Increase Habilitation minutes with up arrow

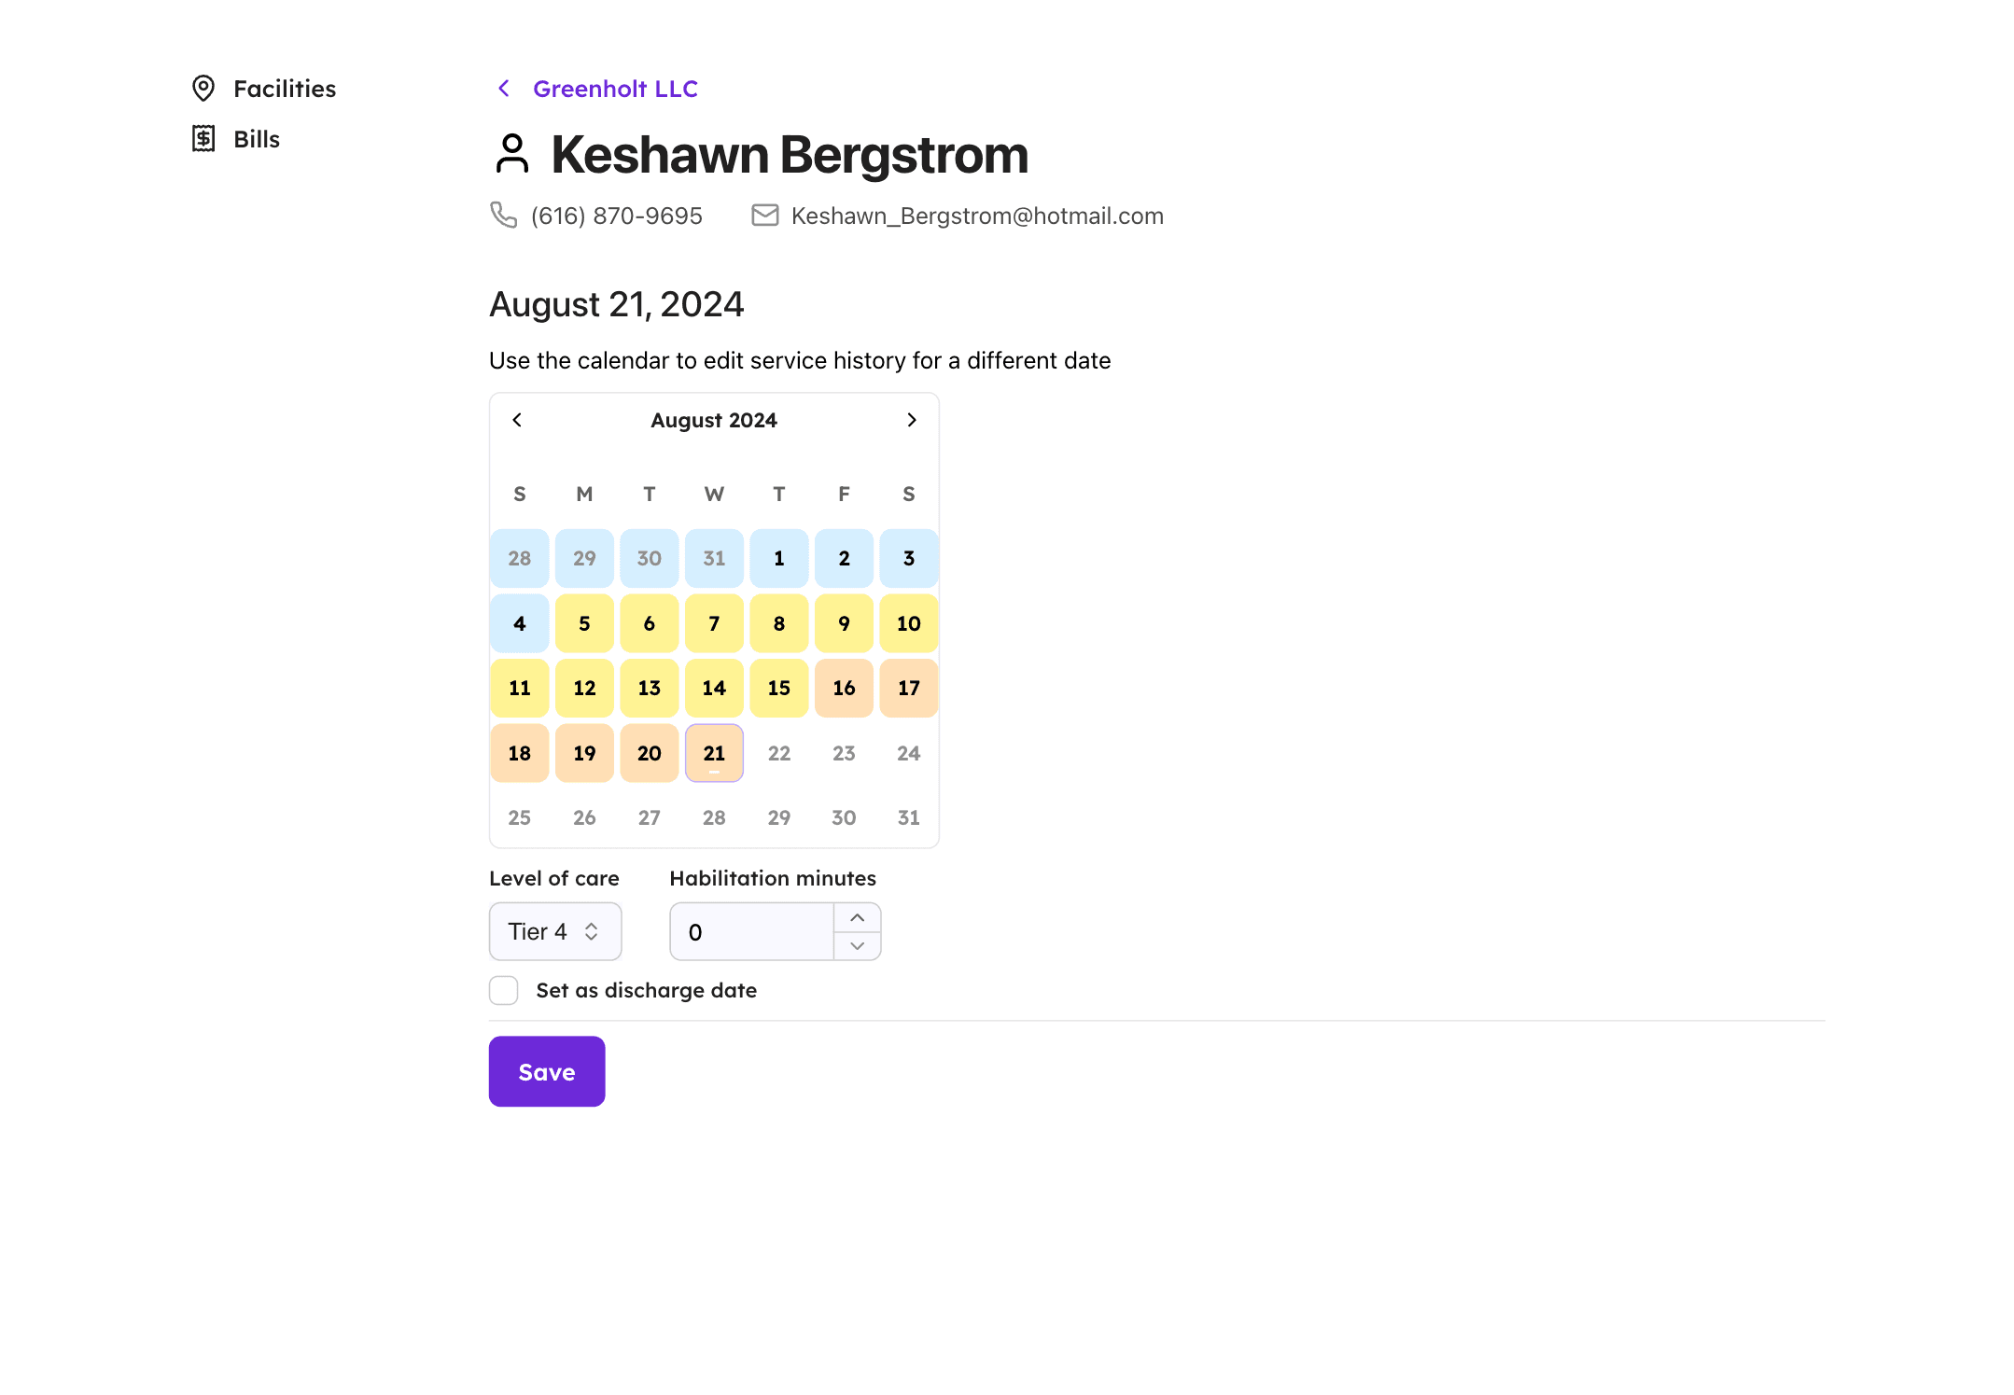(x=858, y=918)
